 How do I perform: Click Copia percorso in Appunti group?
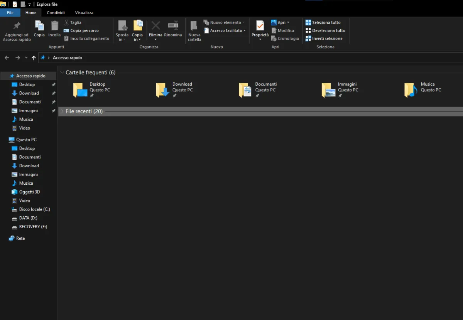[x=81, y=30]
